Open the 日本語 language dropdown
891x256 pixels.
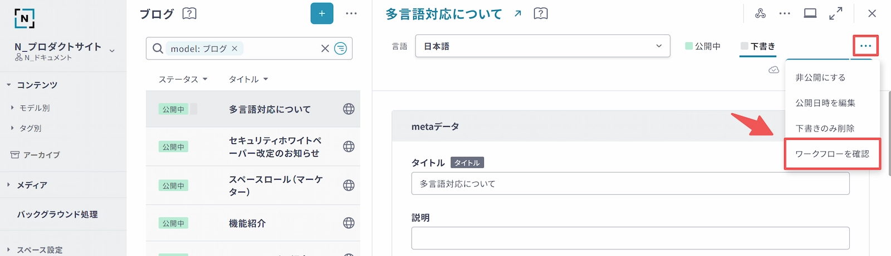[542, 46]
